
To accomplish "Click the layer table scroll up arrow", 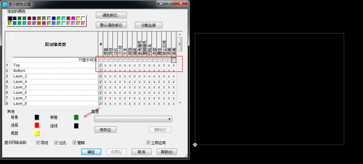I will point(180,34).
